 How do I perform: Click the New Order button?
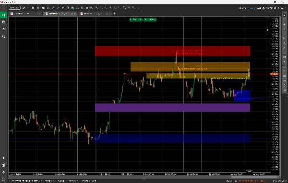(x=14, y=8)
